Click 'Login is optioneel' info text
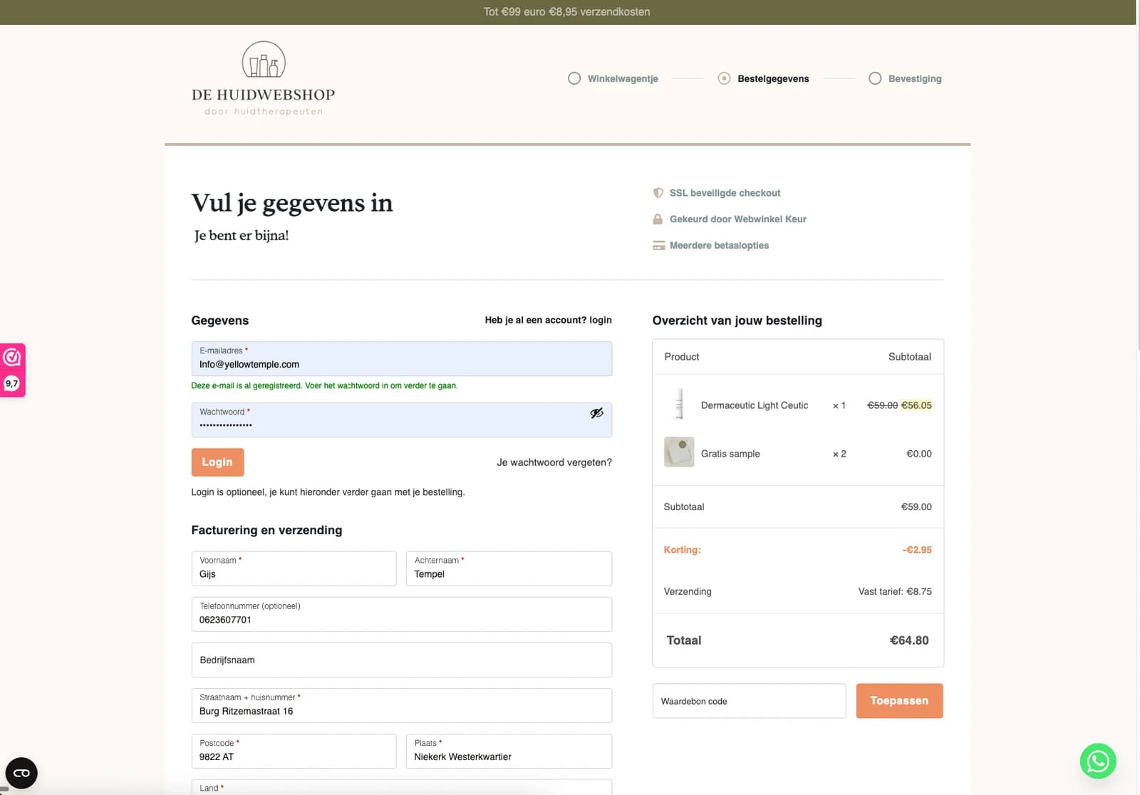 (328, 492)
